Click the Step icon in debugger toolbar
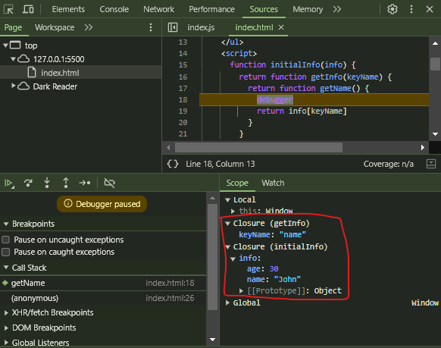This screenshot has width=441, height=348. (85, 183)
